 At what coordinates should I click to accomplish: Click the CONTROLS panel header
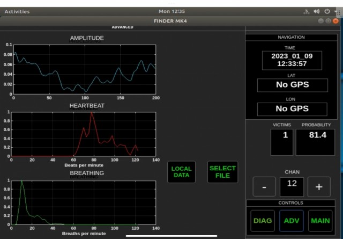290,203
